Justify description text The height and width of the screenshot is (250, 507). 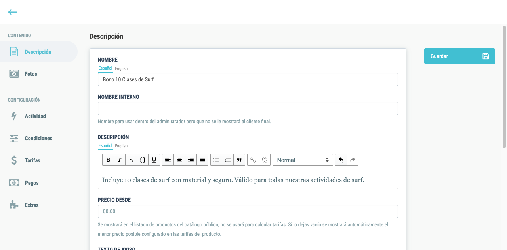[202, 160]
